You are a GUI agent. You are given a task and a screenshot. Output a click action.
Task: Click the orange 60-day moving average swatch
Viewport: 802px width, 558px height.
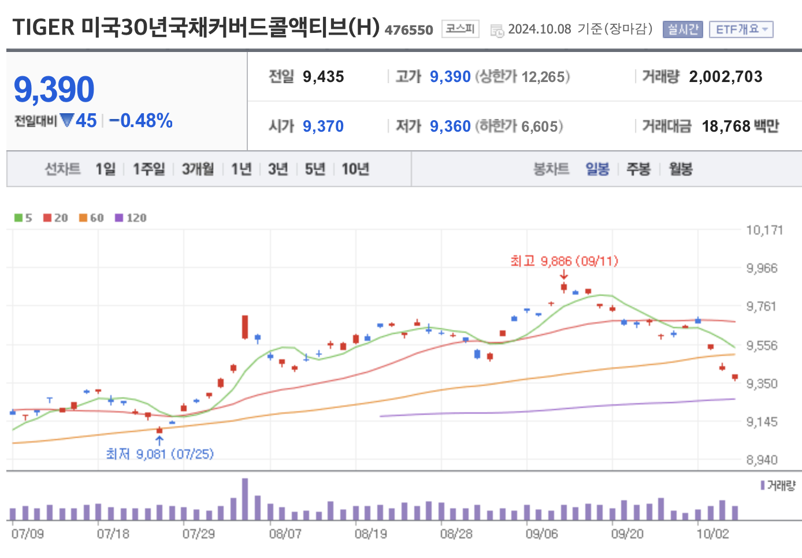pyautogui.click(x=83, y=218)
